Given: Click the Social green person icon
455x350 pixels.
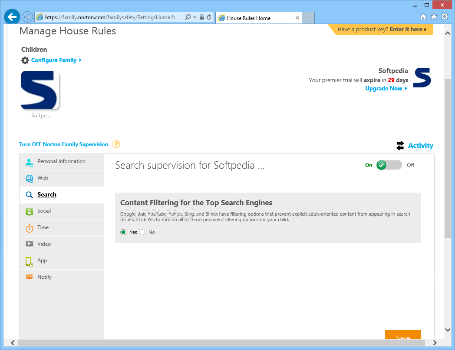Looking at the screenshot, I should [x=30, y=212].
